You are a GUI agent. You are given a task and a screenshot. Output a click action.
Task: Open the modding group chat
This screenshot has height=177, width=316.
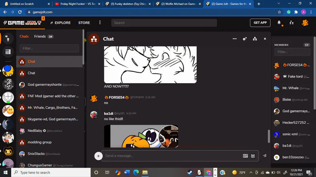click(50, 142)
